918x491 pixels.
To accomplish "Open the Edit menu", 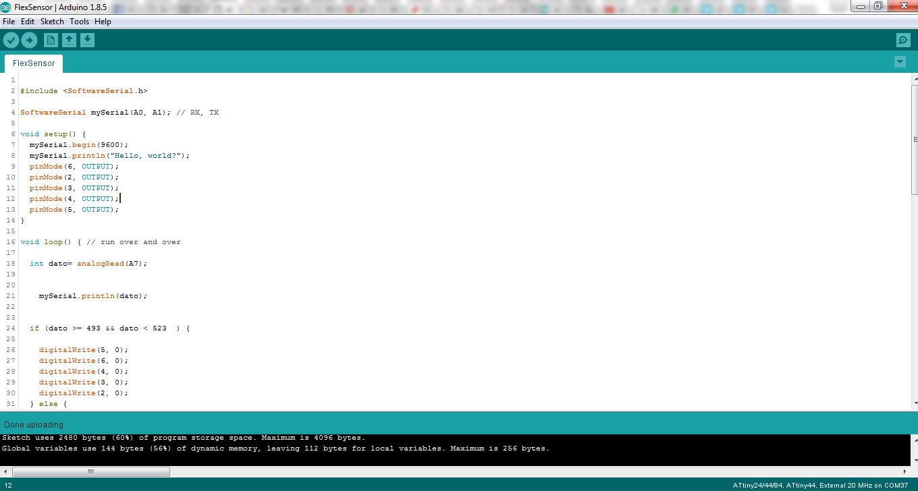I will coord(28,22).
